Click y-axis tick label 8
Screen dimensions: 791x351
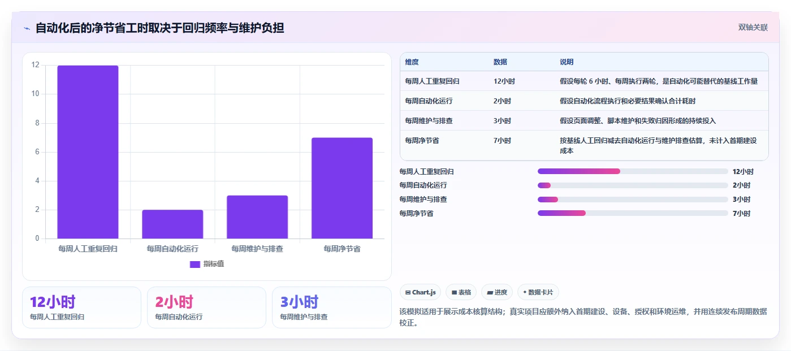click(x=37, y=123)
